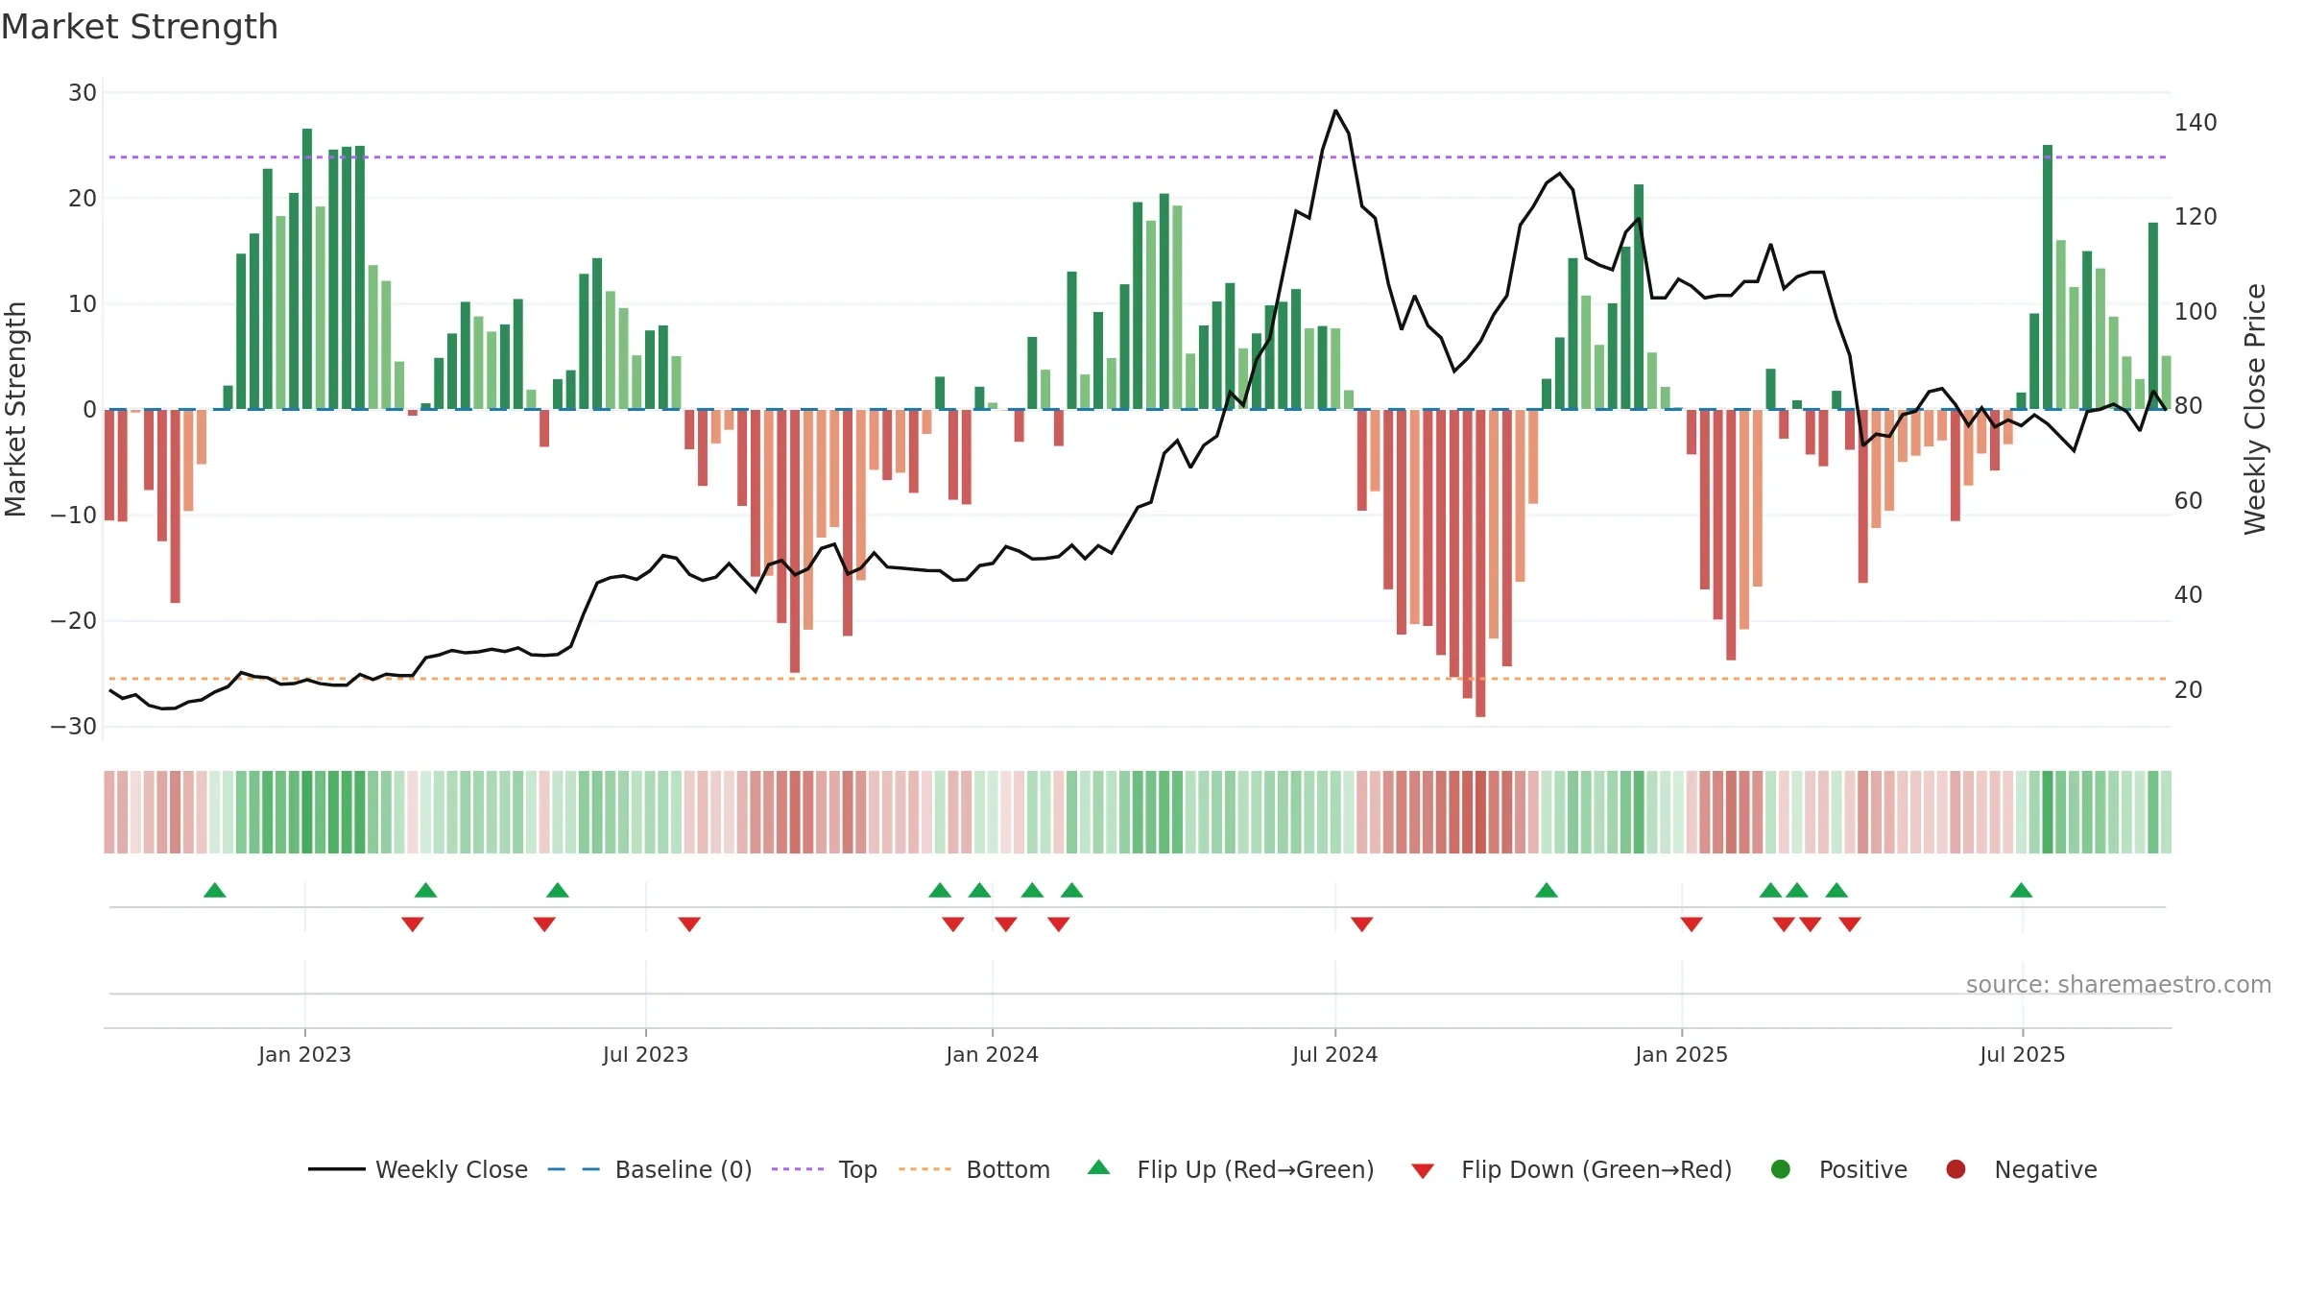The image size is (2304, 1296).
Task: Toggle the Flip Down (Green→Red) legend label
Action: coord(1596,1170)
